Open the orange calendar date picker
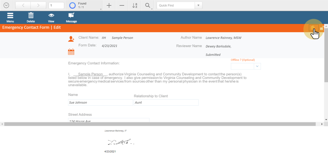 click(71, 52)
